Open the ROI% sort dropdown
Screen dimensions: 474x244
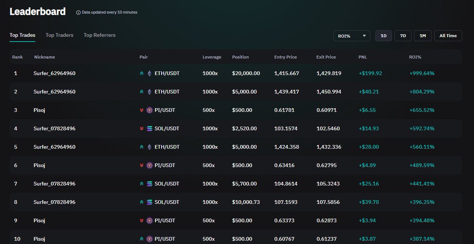point(352,36)
